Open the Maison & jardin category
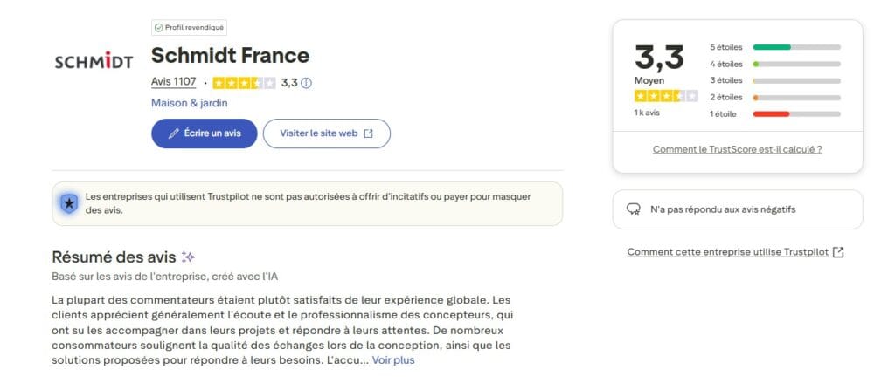This screenshot has height=390, width=895. 190,103
